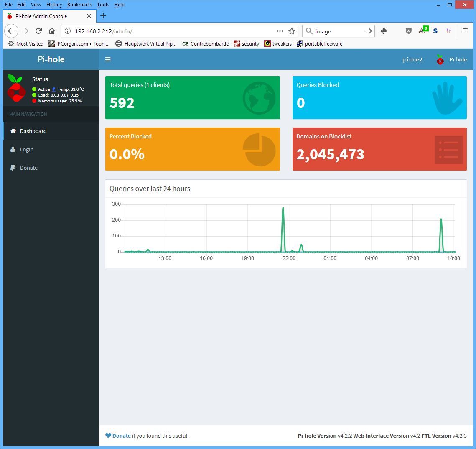Click the pie chart icon on Percent Blocked
The image size is (476, 449).
point(259,149)
